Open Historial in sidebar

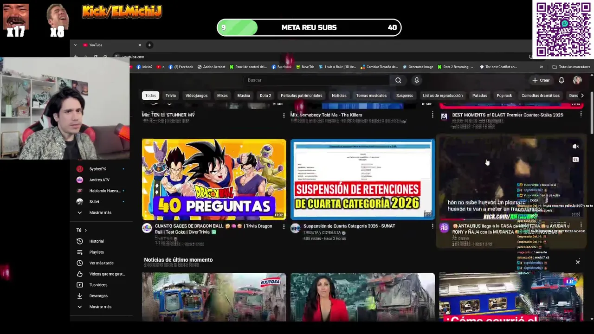pos(96,241)
